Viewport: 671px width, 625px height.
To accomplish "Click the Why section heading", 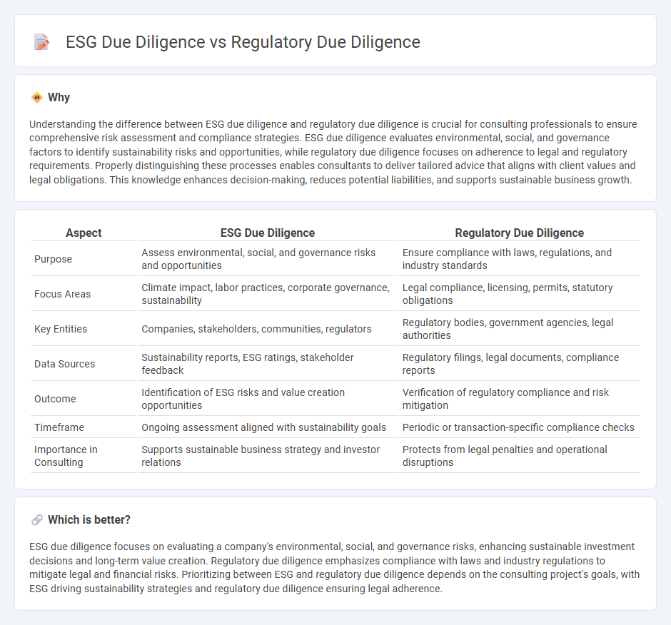I will click(59, 98).
